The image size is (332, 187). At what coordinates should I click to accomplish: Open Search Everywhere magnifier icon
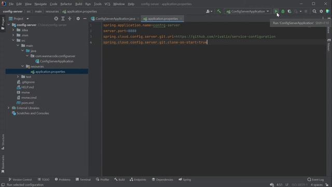click(314, 11)
